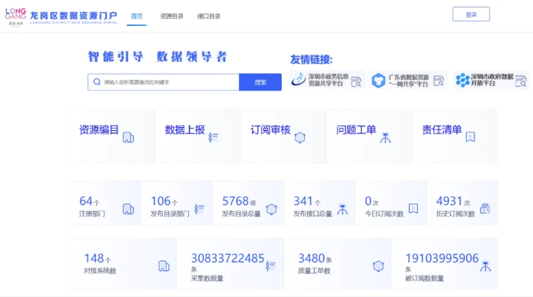Viewport: 533px width, 297px height.
Task: Click the 3480 质量工单数 value
Action: (x=311, y=259)
